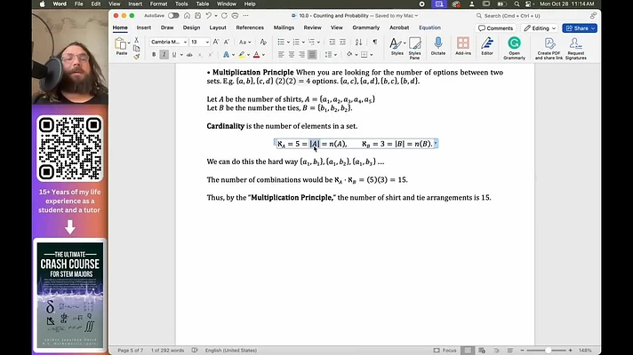The width and height of the screenshot is (633, 355).
Task: Switch to Web Layout view in status bar
Action: [482, 351]
